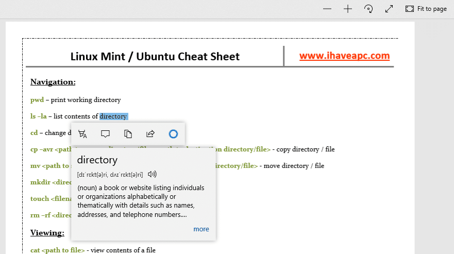Click the pwd command text

[x=37, y=100]
